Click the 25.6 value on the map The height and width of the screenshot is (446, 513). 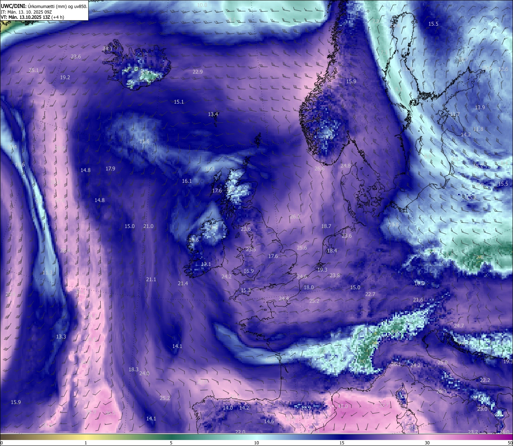302,248
